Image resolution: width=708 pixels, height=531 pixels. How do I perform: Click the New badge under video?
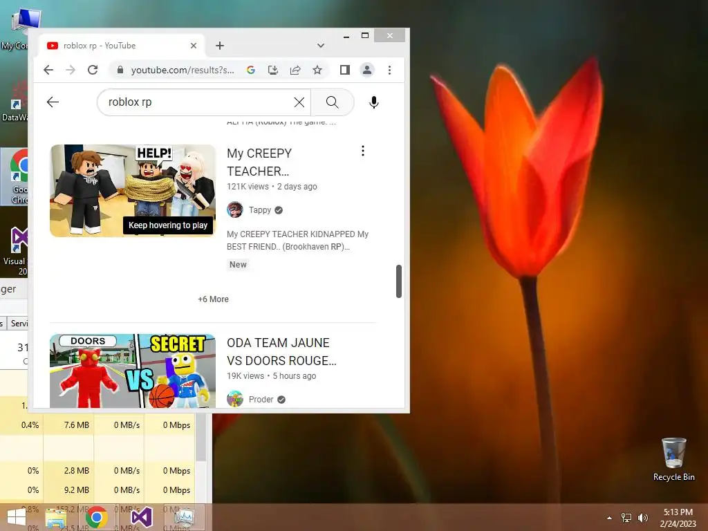[x=238, y=265]
